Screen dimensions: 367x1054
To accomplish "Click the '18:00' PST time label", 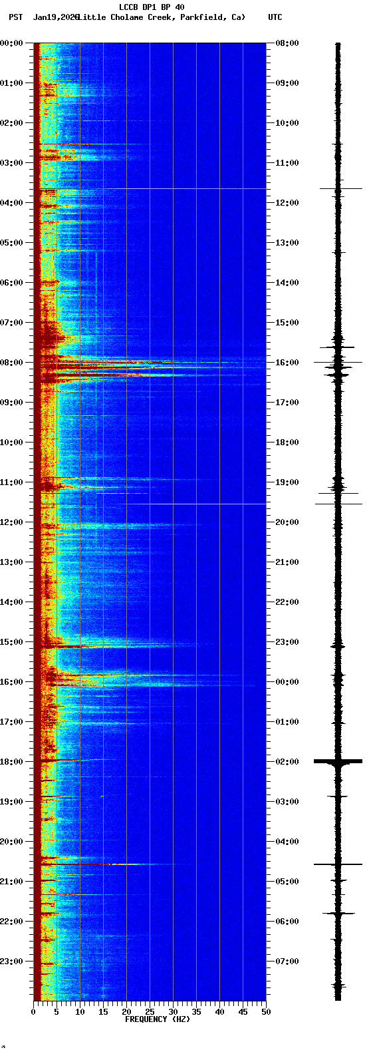I will pyautogui.click(x=11, y=762).
